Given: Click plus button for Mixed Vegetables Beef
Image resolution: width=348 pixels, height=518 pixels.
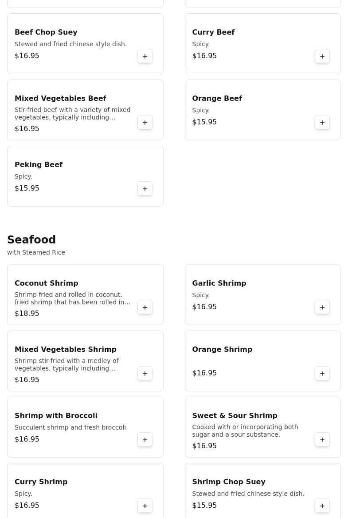Looking at the screenshot, I should [x=145, y=123].
